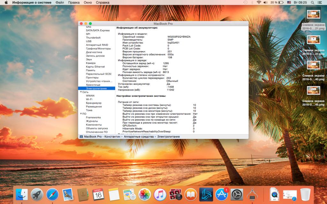The width and height of the screenshot is (327, 204).
Task: Click the Wi-Fi status icon
Action: [x=259, y=3]
